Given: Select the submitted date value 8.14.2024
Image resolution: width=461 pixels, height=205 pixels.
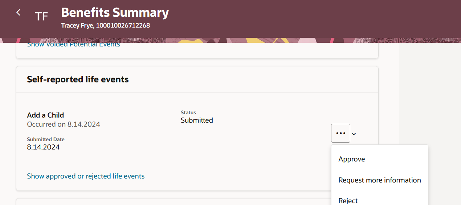Looking at the screenshot, I should point(43,147).
